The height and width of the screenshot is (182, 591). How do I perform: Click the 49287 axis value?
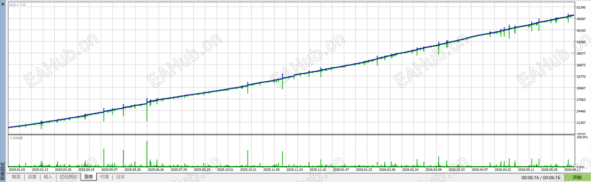(x=582, y=19)
